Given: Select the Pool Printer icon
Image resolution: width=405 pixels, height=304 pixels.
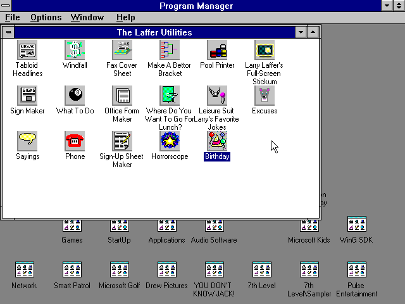Looking at the screenshot, I should (217, 50).
